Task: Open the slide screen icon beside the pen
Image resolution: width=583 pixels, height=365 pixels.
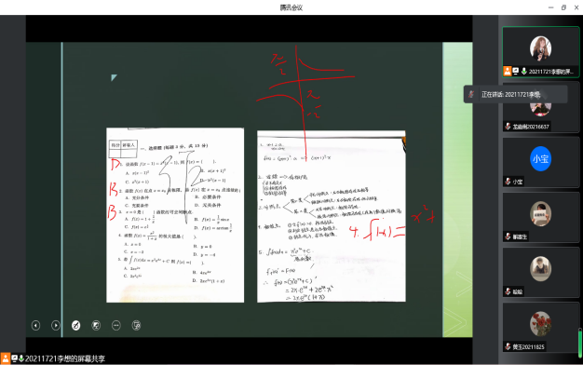Action: (x=96, y=326)
